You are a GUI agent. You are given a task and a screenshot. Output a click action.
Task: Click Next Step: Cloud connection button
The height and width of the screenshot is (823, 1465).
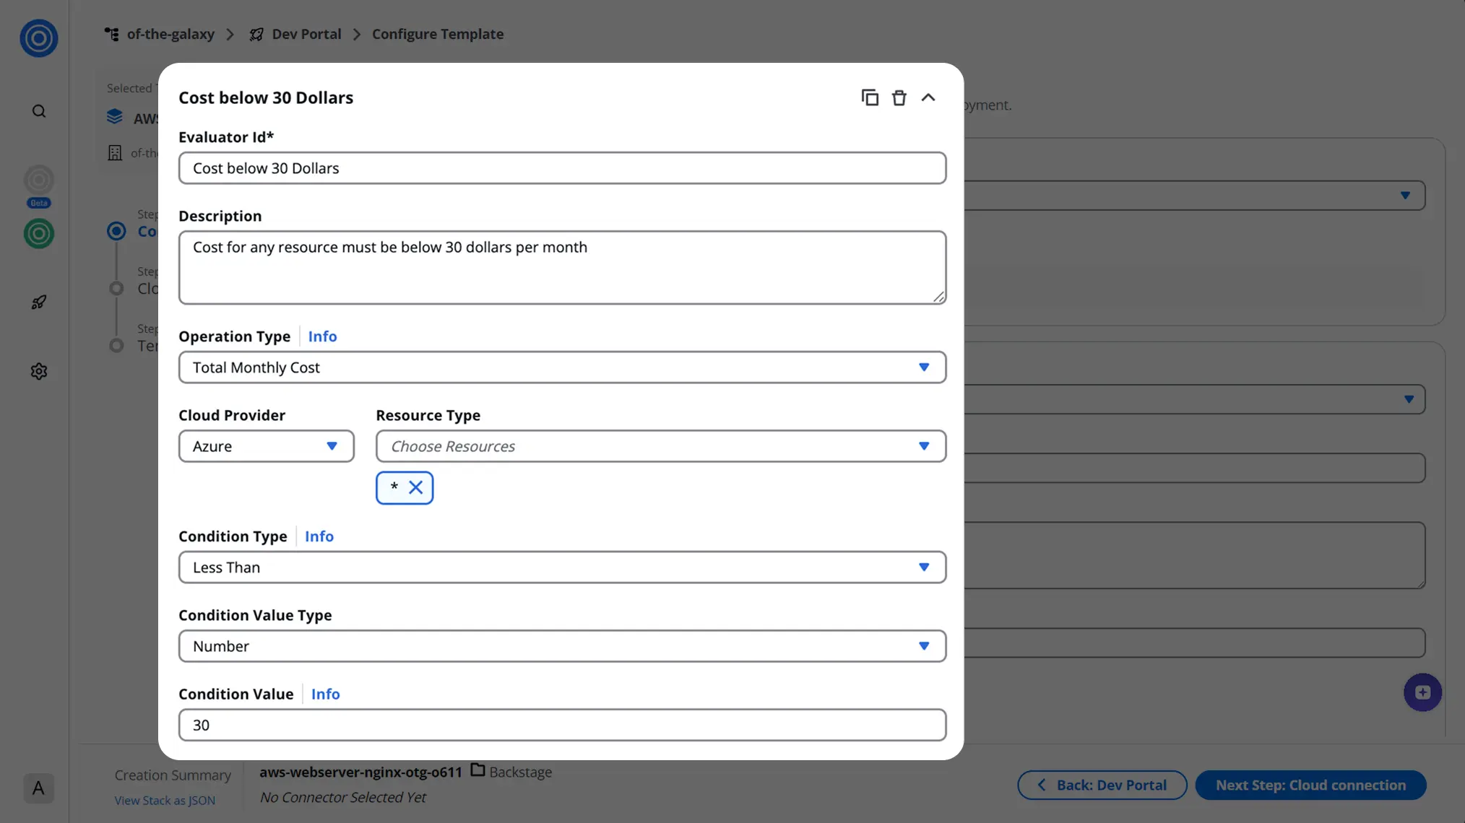pos(1310,785)
